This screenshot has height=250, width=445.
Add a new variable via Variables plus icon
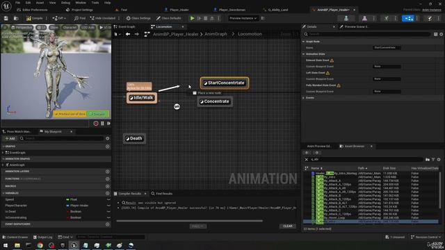point(108,193)
